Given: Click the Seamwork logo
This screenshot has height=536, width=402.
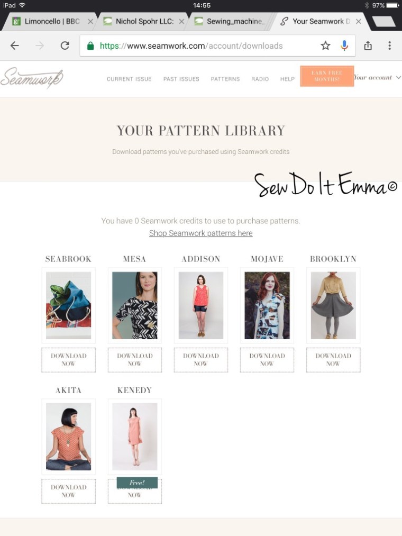Looking at the screenshot, I should pyautogui.click(x=32, y=78).
